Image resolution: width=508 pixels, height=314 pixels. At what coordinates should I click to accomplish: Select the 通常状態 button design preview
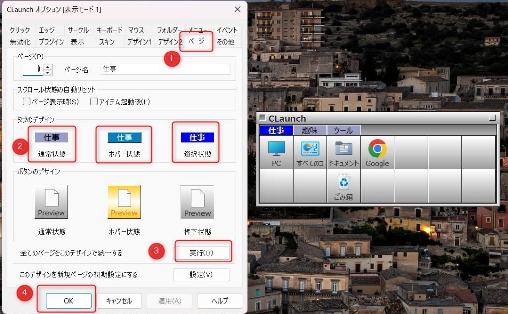pos(52,201)
